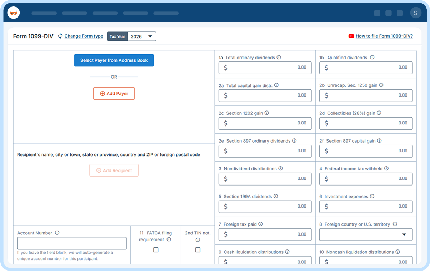
Task: Open How to file Form 1099-DIV link
Action: point(384,36)
